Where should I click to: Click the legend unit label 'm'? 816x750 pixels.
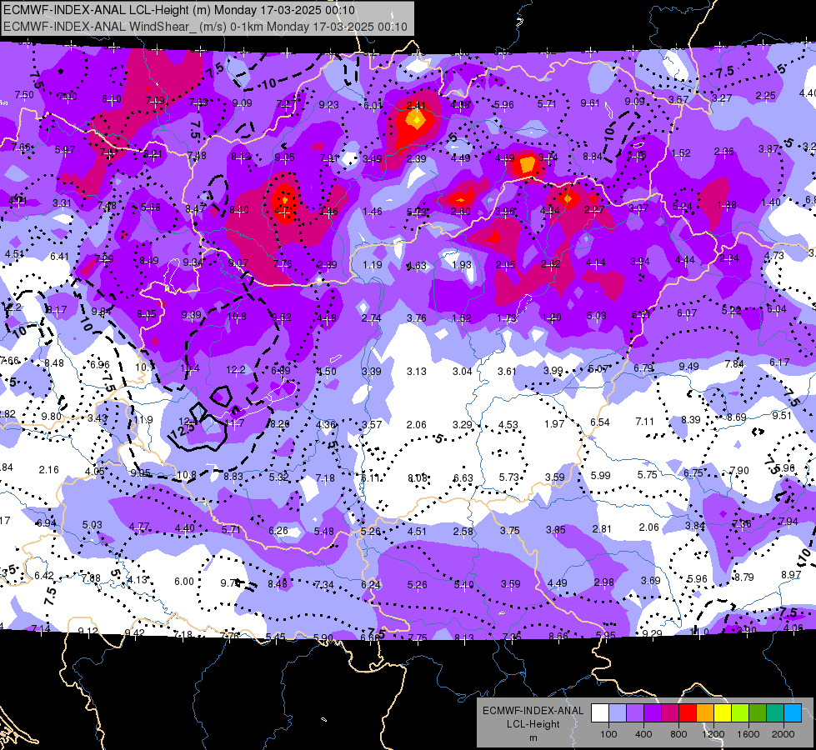tap(533, 737)
